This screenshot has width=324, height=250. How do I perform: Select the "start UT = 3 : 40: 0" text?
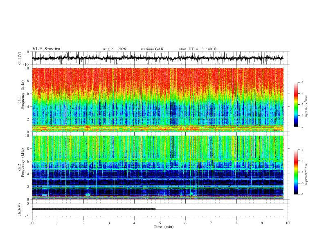pos(198,49)
